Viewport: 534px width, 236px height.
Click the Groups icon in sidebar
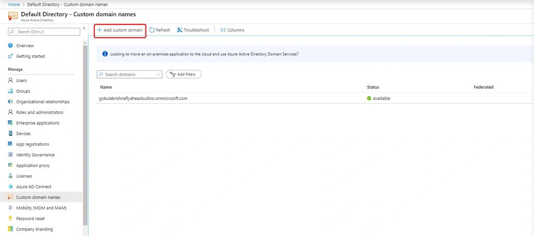pos(10,91)
